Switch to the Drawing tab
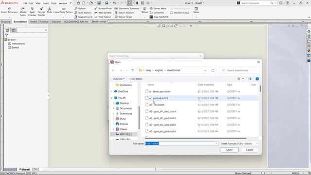This screenshot has width=311, height=175. point(6,21)
